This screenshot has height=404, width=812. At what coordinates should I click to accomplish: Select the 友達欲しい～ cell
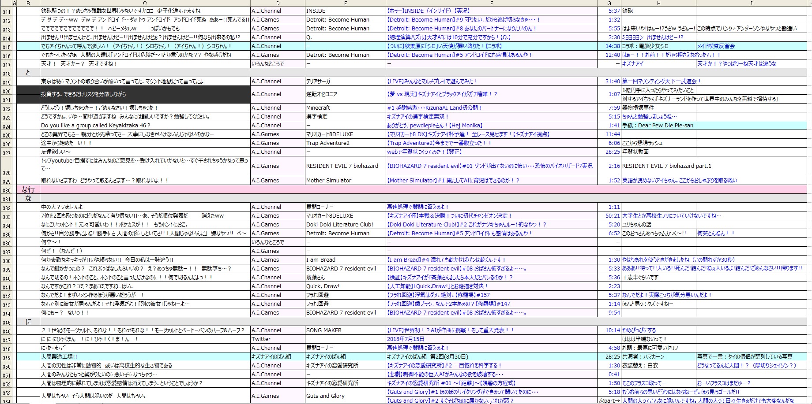pos(145,152)
